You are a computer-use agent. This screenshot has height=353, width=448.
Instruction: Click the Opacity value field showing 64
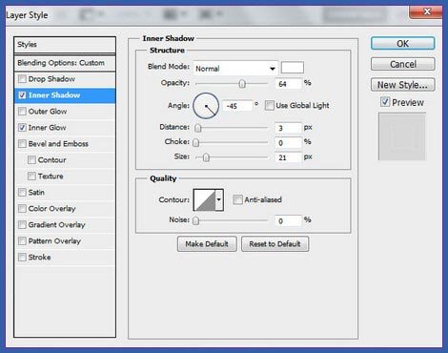click(x=288, y=84)
